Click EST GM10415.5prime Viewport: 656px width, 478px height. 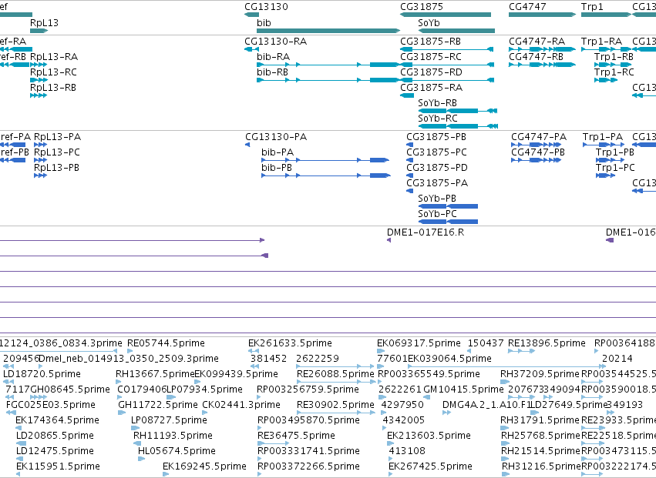(x=463, y=389)
